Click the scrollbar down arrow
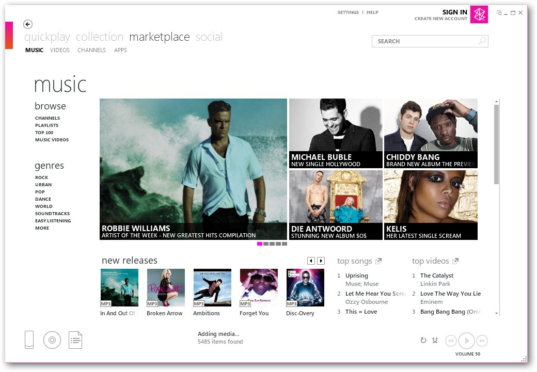537x372 pixels. click(496, 313)
